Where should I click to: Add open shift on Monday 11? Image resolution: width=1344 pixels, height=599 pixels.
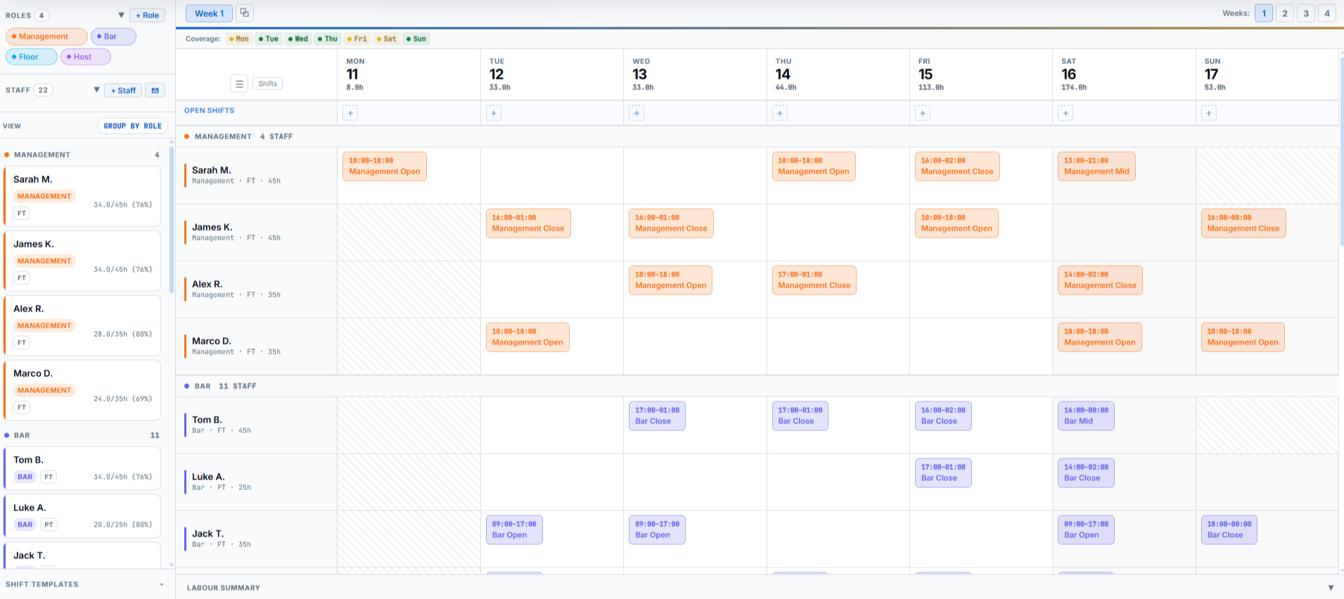[x=350, y=113]
